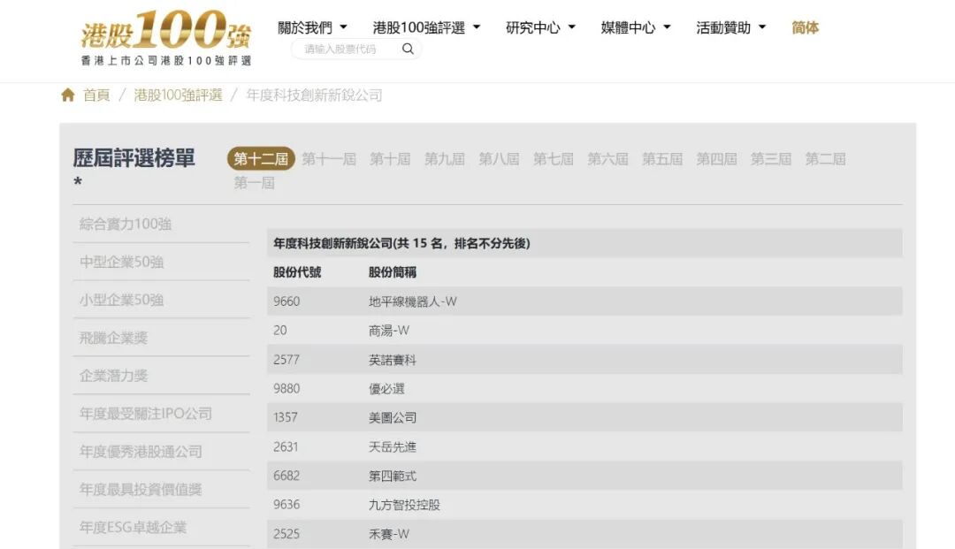Click stock code 1357
Screen dimensions: 955x549
point(285,417)
